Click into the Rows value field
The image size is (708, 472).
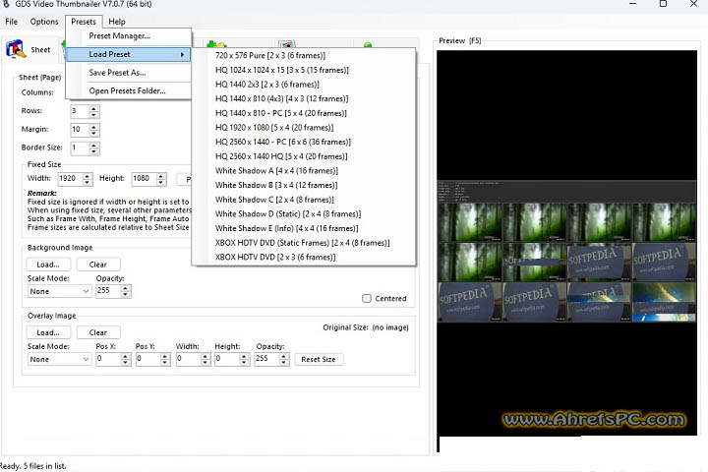point(80,111)
